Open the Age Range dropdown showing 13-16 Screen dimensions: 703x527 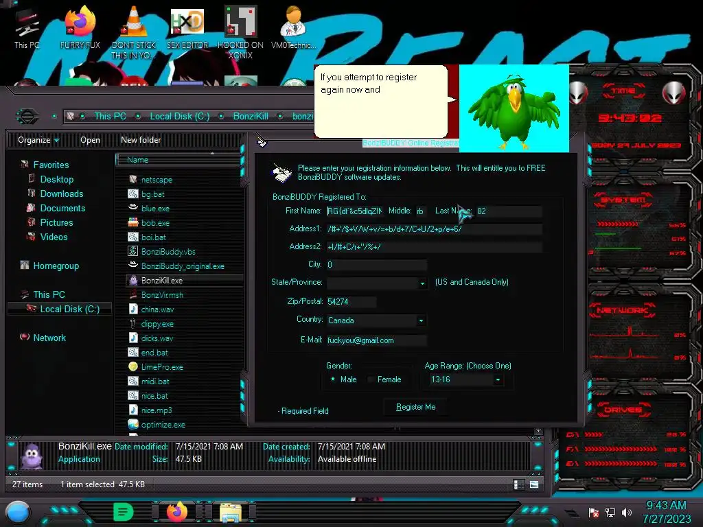point(498,379)
